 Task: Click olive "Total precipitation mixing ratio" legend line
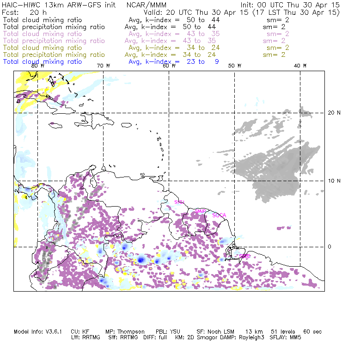click(x=54, y=55)
